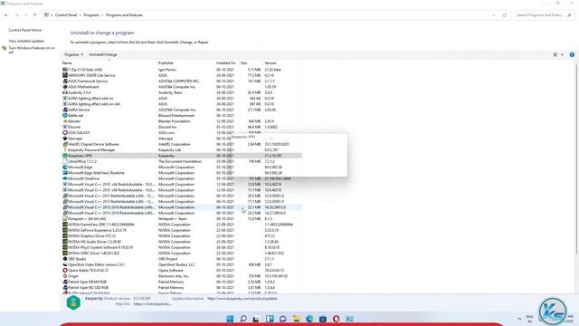Viewport: 579px width, 326px height.
Task: Click the Audacity headphone icon in the list
Action: (x=65, y=92)
